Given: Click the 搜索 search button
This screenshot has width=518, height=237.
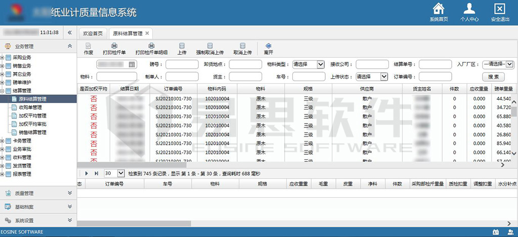Looking at the screenshot, I should tap(493, 77).
